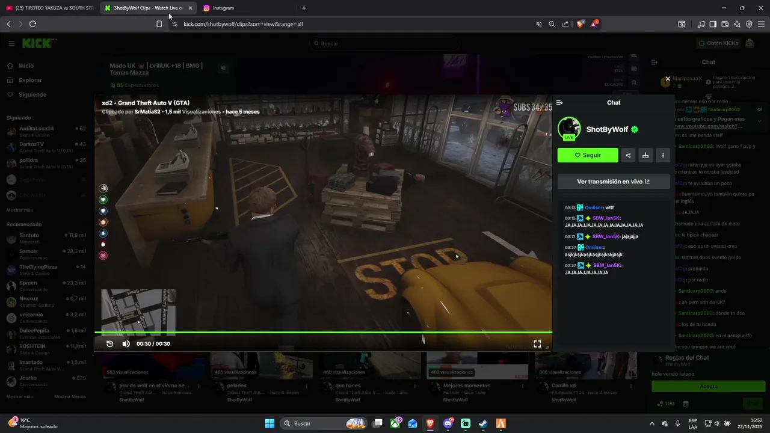Close the clip viewer with the X
The width and height of the screenshot is (770, 433).
click(668, 79)
